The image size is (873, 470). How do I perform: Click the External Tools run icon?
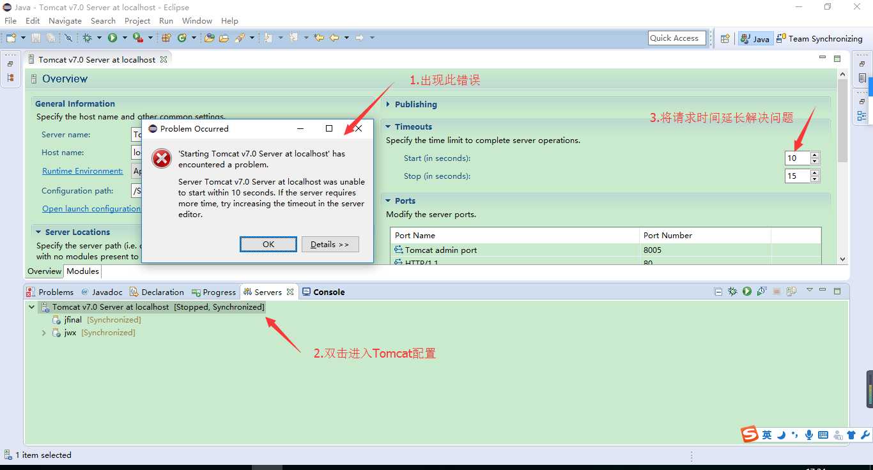coord(137,38)
